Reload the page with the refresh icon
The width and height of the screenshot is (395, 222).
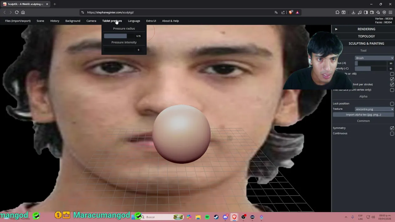17,12
